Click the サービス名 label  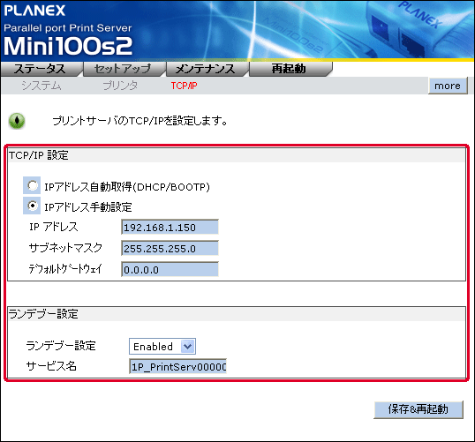click(x=51, y=366)
